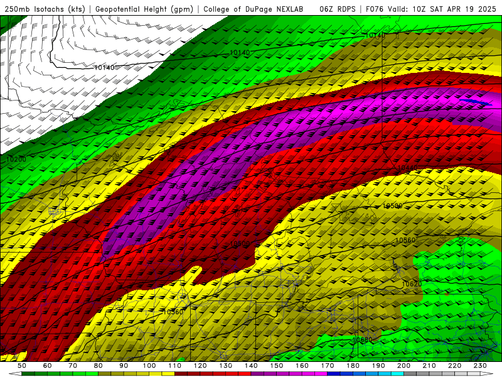The width and height of the screenshot is (502, 377).
Task: Click the 220 value on the color scale
Action: click(454, 366)
